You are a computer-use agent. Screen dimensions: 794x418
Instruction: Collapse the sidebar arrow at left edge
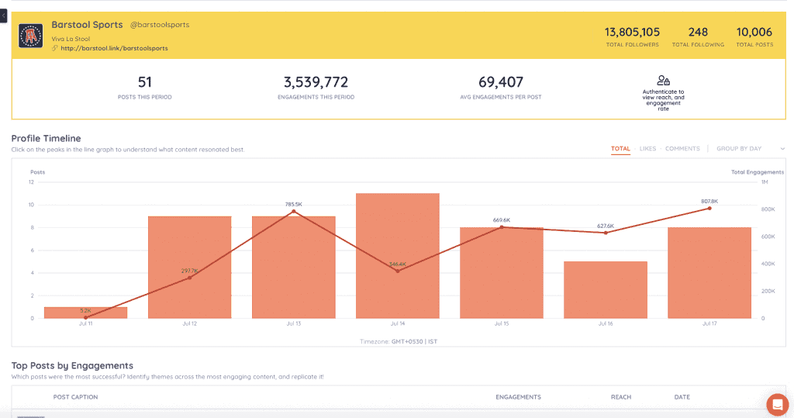[3, 16]
